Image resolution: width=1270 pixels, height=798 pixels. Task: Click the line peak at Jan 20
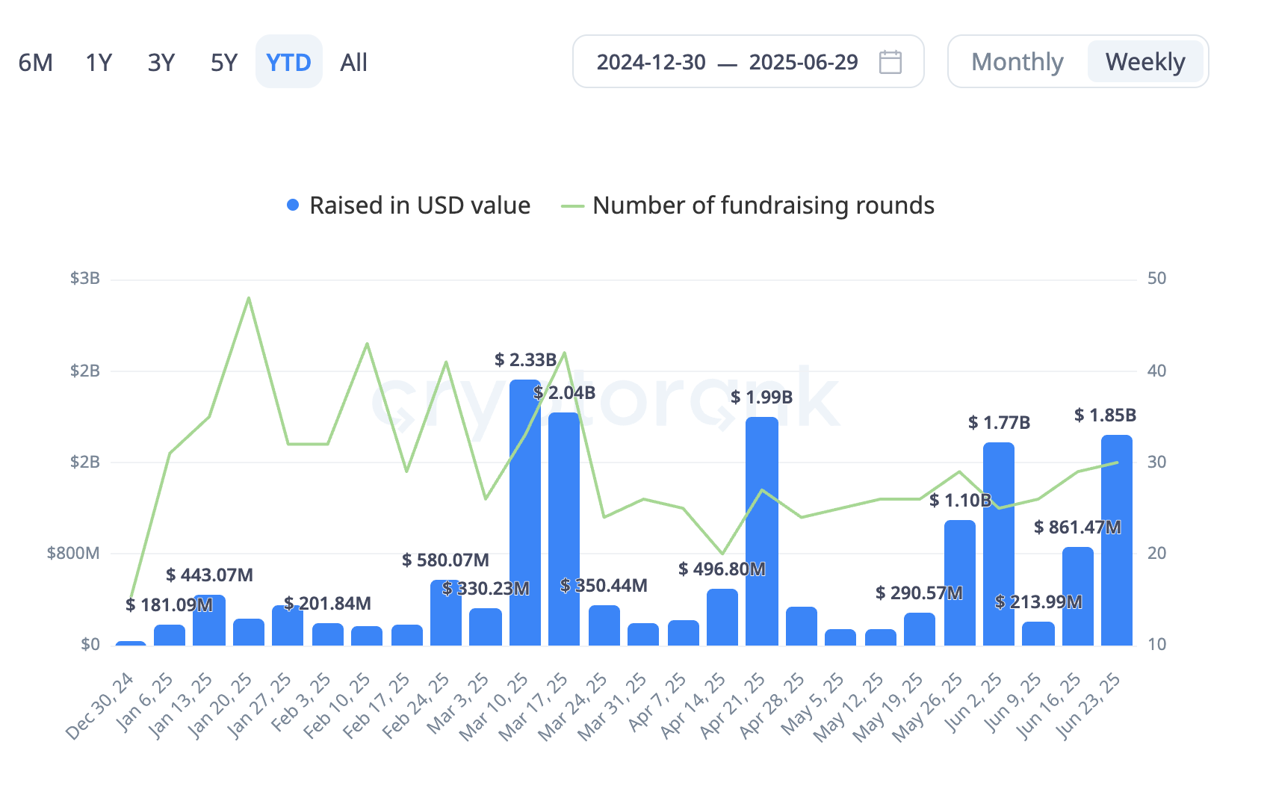coord(249,298)
